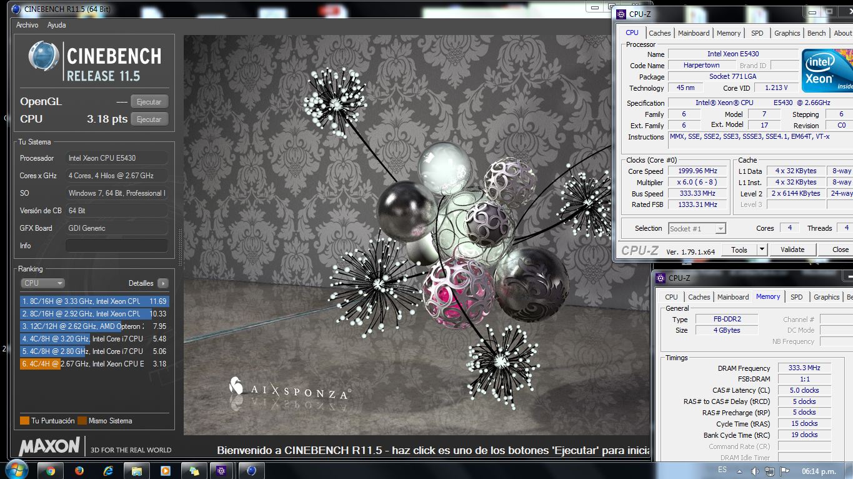853x479 pixels.
Task: Select ranking row 4 4C/8H @ 3.20 GHz
Action: pyautogui.click(x=94, y=339)
